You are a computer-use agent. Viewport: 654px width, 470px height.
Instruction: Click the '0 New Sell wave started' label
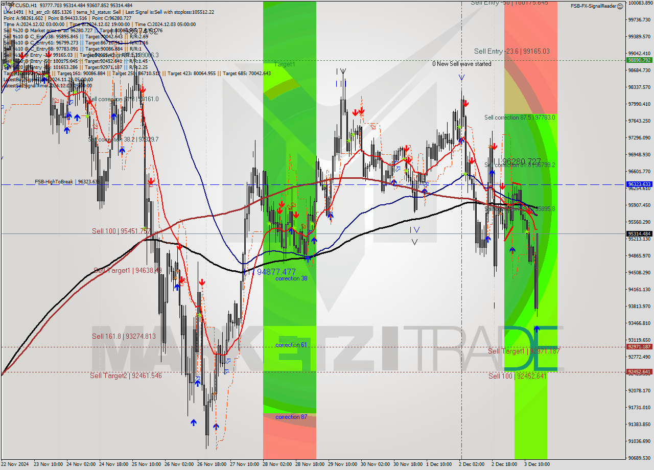point(462,64)
